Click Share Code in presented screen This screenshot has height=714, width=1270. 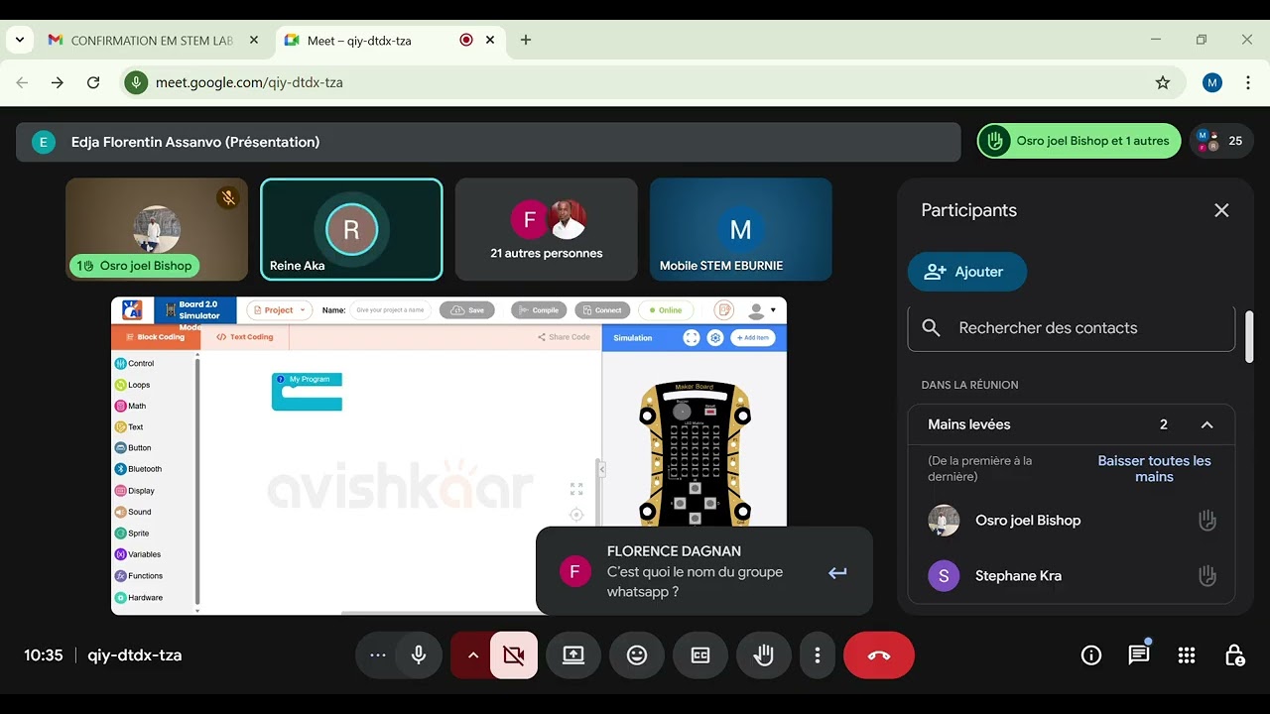coord(564,337)
